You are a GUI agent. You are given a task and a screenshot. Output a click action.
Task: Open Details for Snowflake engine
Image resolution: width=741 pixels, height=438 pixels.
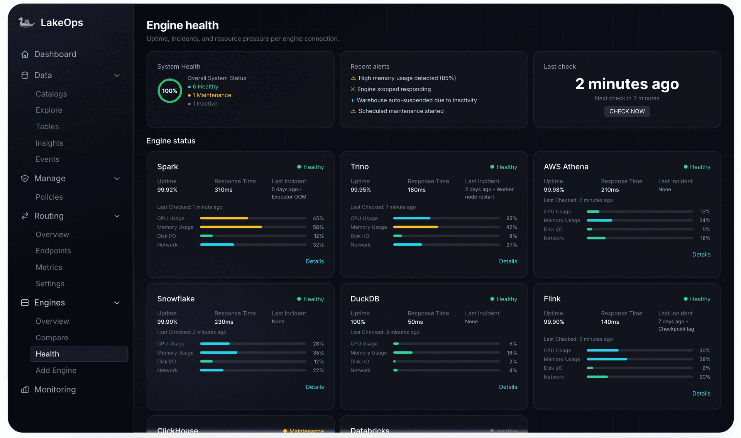point(315,387)
